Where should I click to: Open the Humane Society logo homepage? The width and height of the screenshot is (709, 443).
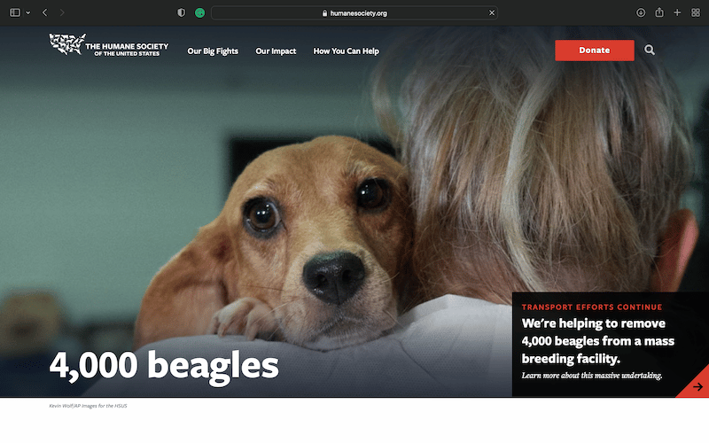tap(108, 45)
